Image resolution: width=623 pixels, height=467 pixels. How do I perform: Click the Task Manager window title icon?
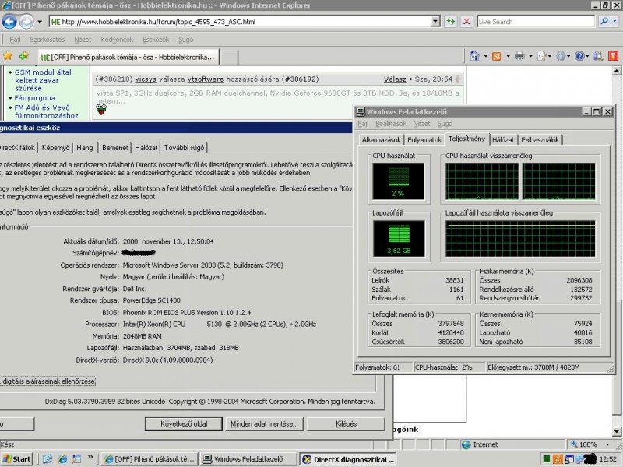pyautogui.click(x=360, y=111)
